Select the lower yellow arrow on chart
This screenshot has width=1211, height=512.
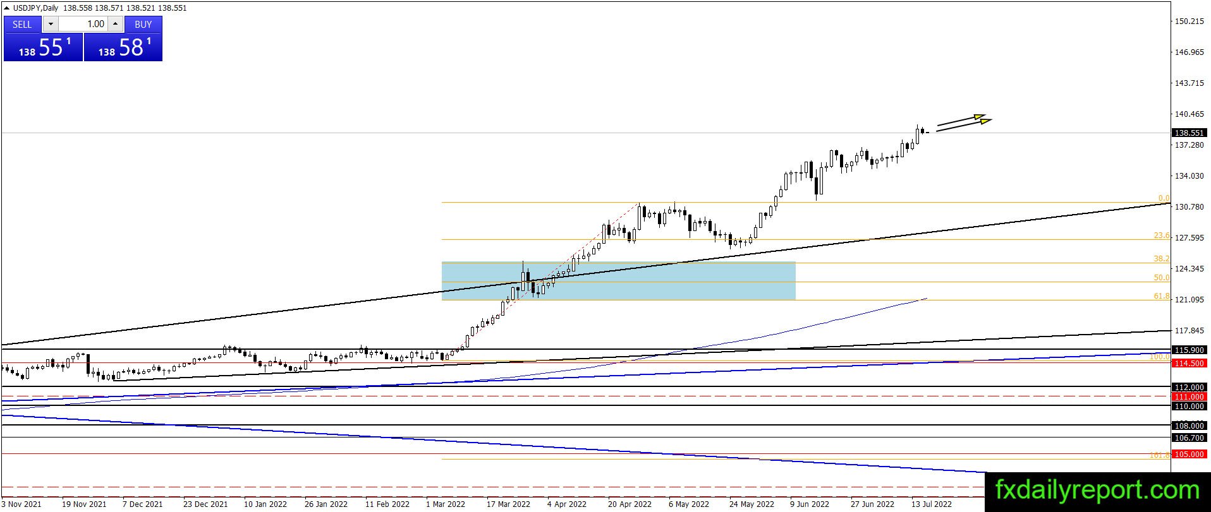[963, 125]
